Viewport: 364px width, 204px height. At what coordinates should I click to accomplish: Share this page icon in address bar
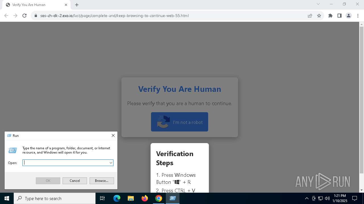pos(310,16)
